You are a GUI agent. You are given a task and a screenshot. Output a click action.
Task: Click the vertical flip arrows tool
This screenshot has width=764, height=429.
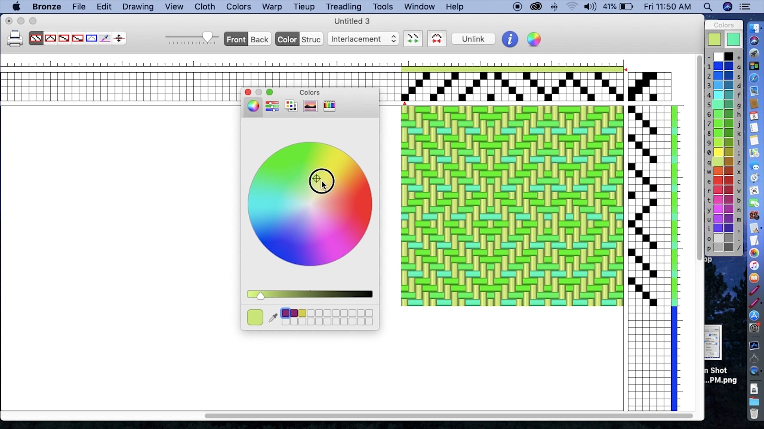point(119,38)
